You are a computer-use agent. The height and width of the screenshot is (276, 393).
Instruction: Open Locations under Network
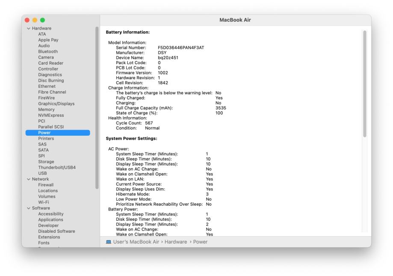click(x=48, y=190)
